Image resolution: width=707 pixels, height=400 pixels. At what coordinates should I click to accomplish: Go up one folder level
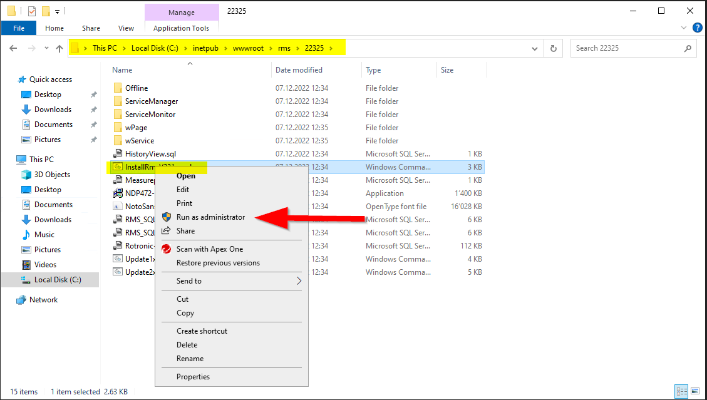coord(59,48)
